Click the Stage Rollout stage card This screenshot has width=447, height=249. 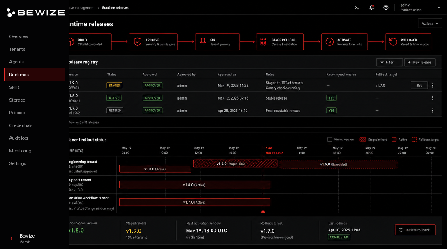coord(280,42)
